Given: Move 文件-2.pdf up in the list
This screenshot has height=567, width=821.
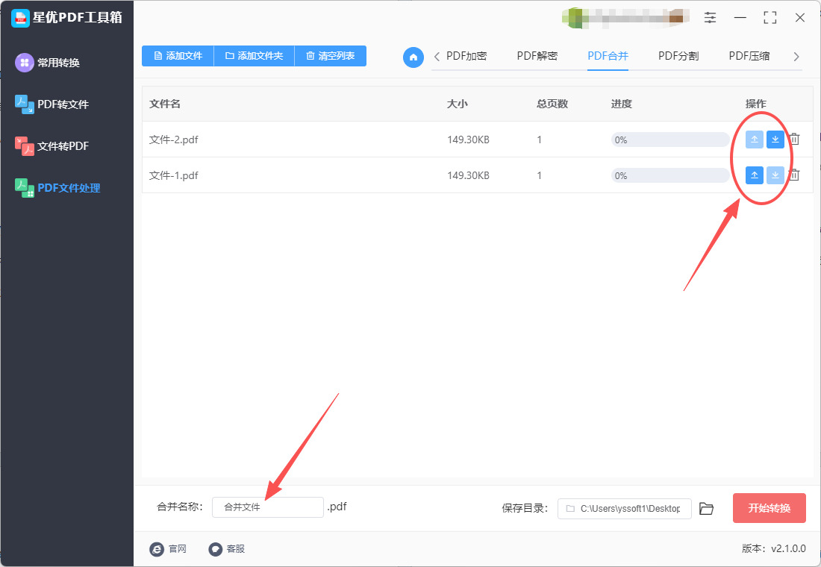Looking at the screenshot, I should [x=755, y=140].
